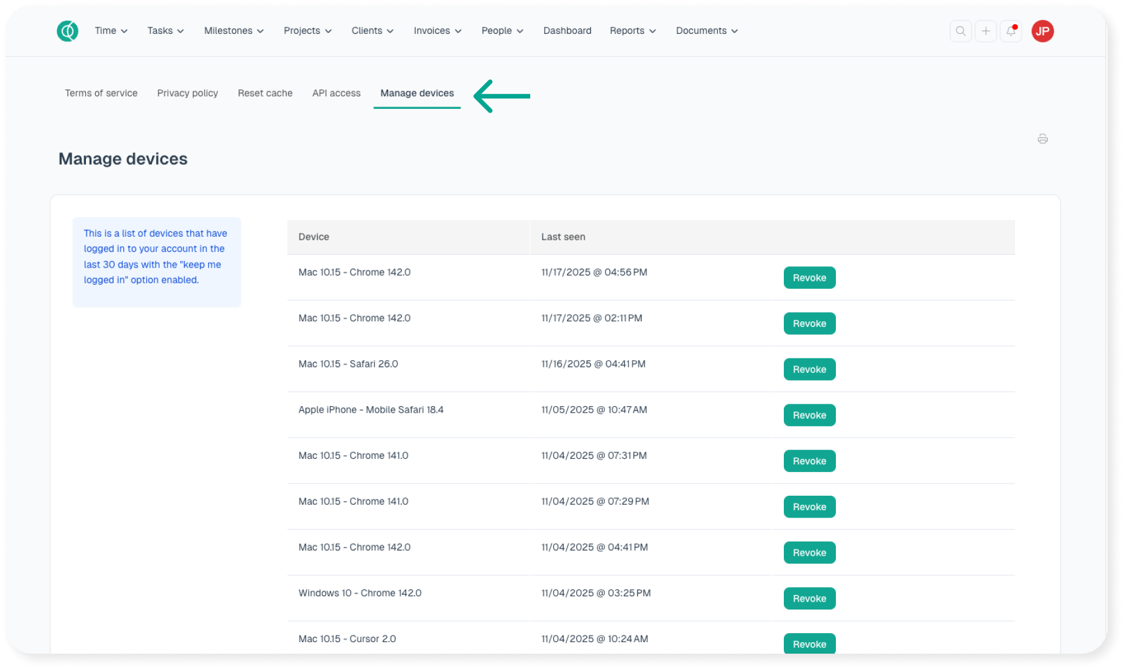Open the Privacy policy tab
This screenshot has height=670, width=1124.
click(x=188, y=93)
